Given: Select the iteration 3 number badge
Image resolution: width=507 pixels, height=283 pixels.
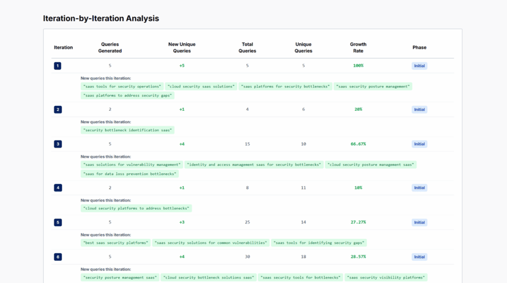Looking at the screenshot, I should tap(57, 144).
